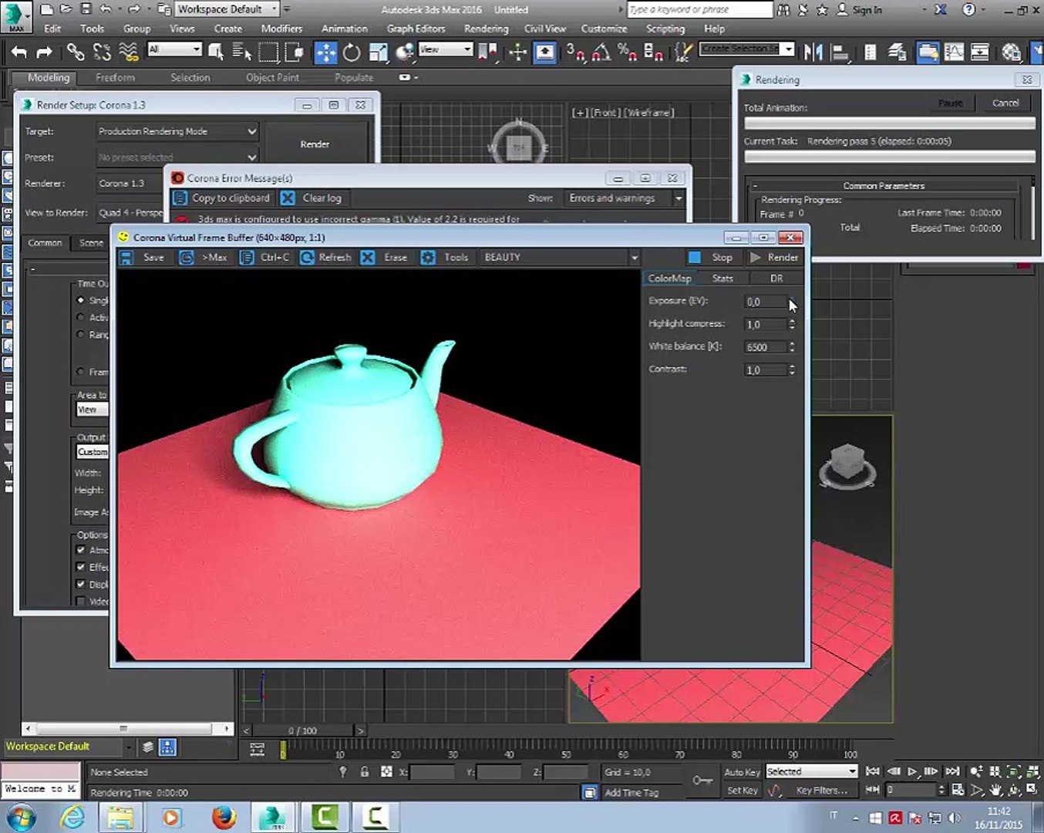Select the Rotate tool in main toolbar
Screen dimensions: 1044x833
click(x=352, y=52)
